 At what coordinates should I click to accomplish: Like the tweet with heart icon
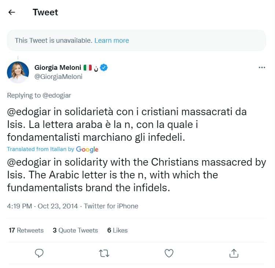click(169, 253)
